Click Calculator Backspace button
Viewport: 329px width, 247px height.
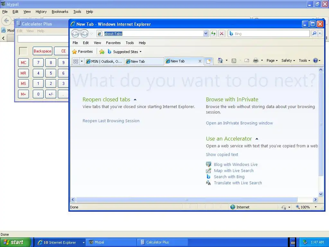42,51
